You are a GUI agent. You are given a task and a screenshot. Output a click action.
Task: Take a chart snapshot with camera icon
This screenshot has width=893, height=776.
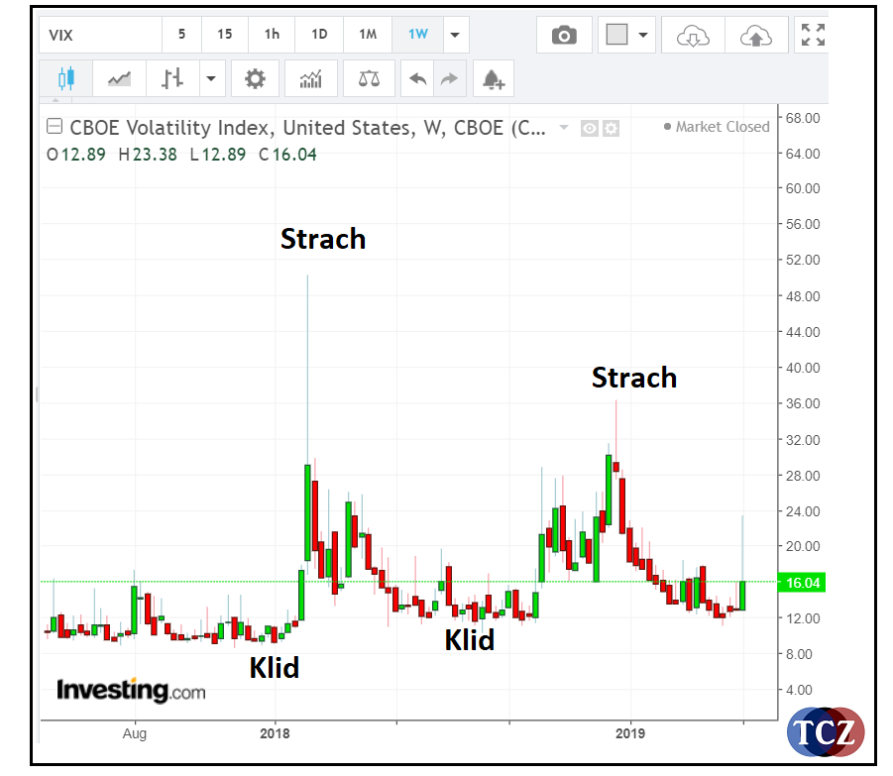pos(564,36)
